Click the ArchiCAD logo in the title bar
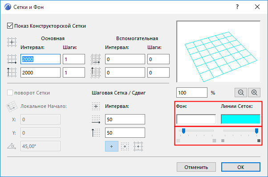268x177 pixels. [8, 7]
